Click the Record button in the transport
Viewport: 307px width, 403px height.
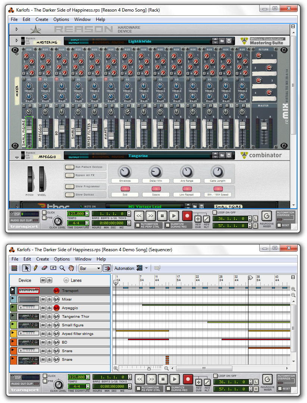(x=186, y=216)
